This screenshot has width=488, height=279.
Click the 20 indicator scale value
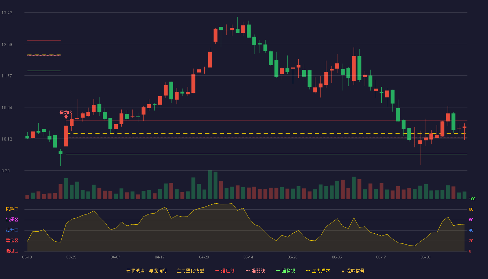click(x=471, y=241)
